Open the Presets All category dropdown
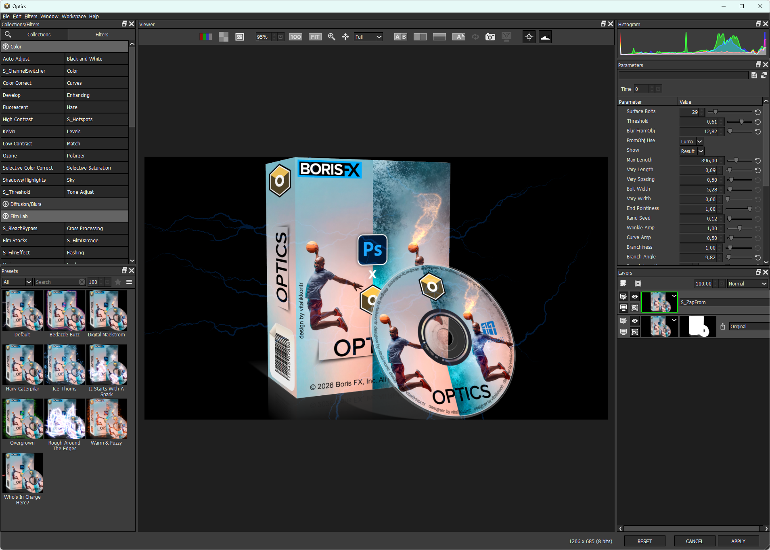Screen dimensions: 770x550 (x=17, y=282)
